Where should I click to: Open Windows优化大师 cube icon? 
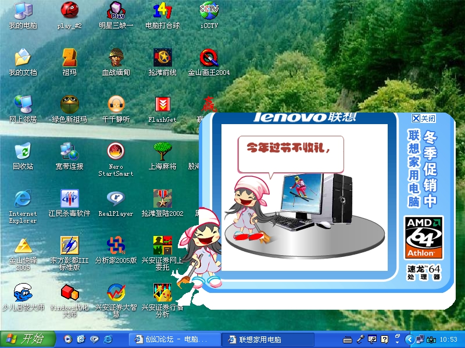point(69,300)
